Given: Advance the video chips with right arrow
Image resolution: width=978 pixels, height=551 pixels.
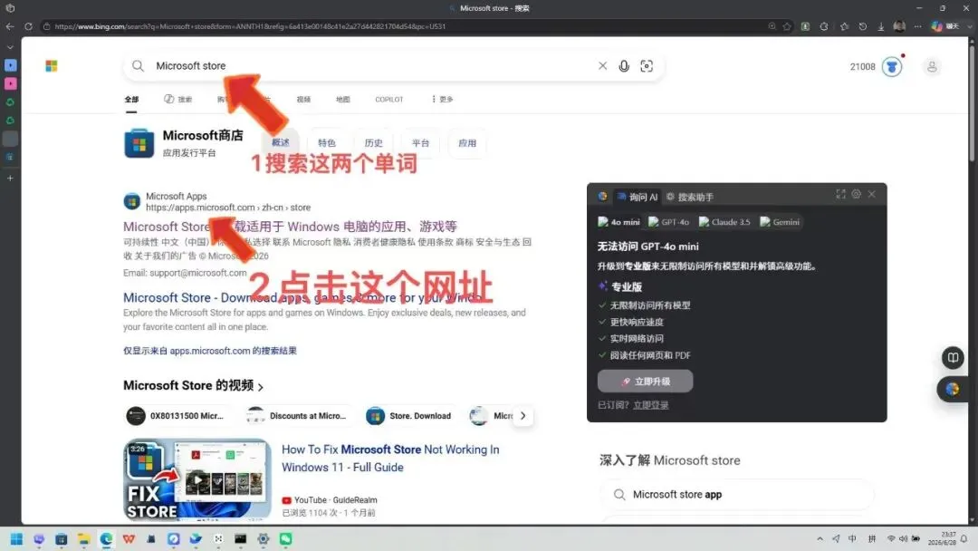Looking at the screenshot, I should coord(523,416).
